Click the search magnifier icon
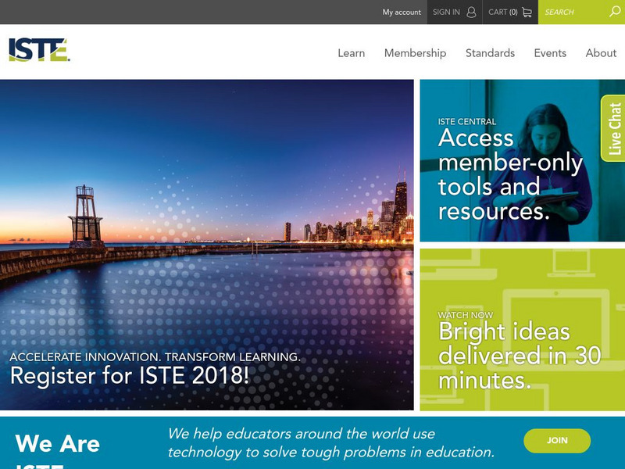 (x=614, y=12)
